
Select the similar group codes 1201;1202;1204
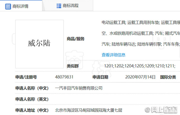(x=119, y=66)
